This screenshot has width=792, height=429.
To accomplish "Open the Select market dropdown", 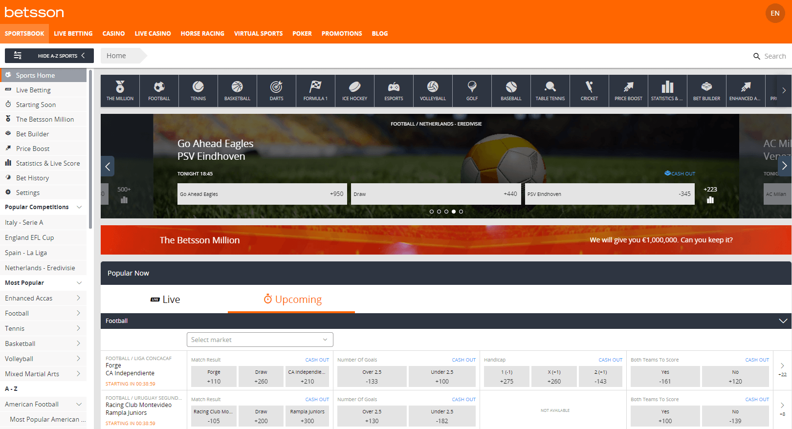I will coord(260,340).
